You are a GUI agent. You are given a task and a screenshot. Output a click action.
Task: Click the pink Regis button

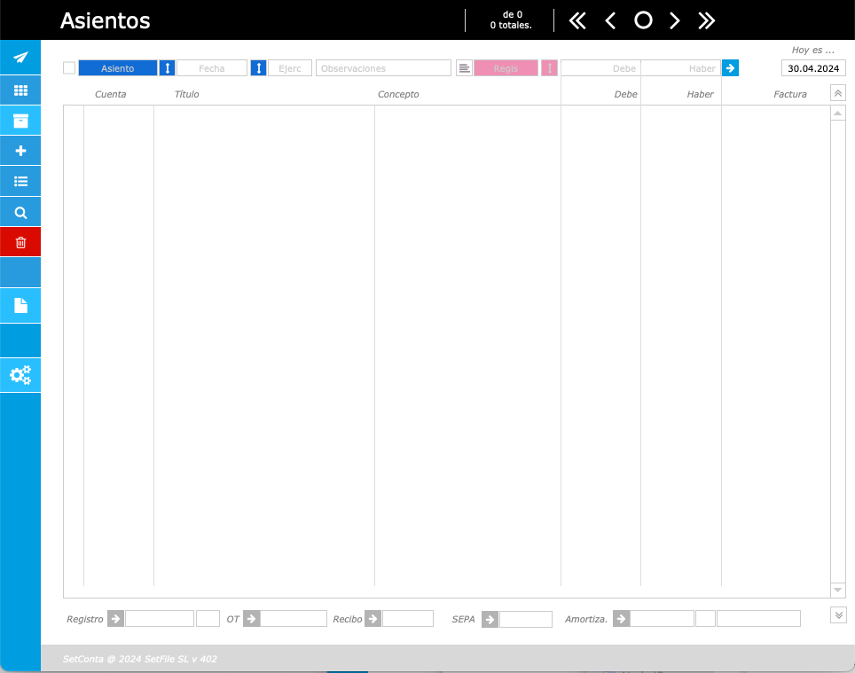tap(506, 68)
